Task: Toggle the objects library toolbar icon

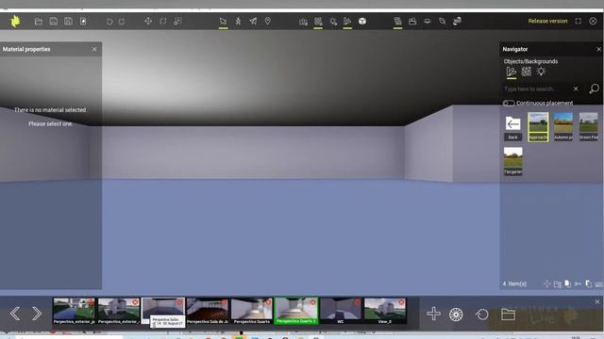Action: tap(347, 21)
